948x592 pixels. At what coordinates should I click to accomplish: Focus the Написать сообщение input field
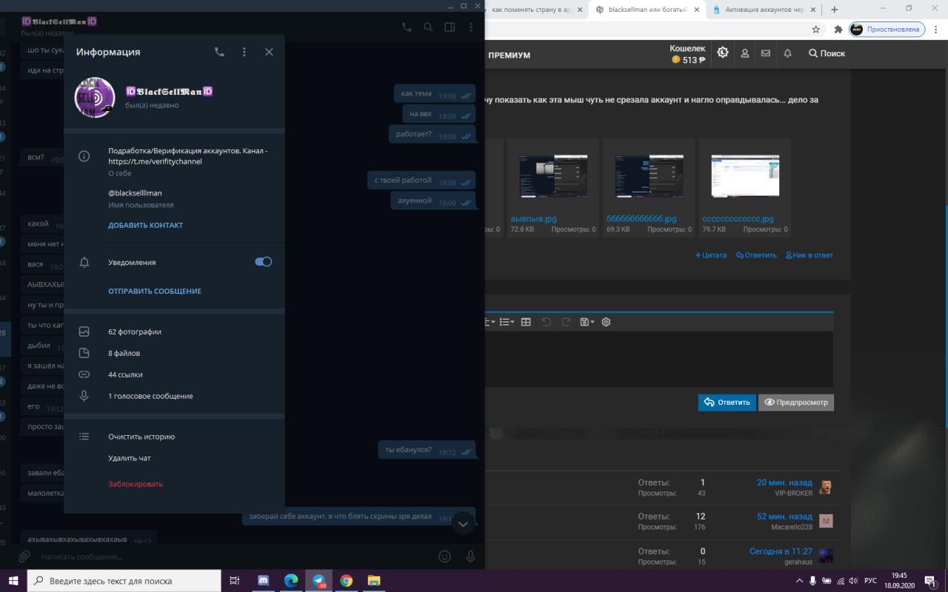pyautogui.click(x=233, y=556)
